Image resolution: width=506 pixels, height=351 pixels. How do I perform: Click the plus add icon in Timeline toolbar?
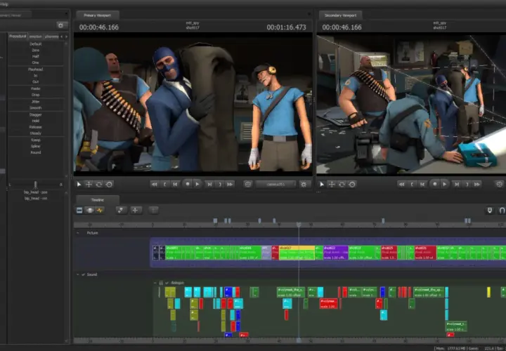point(135,211)
